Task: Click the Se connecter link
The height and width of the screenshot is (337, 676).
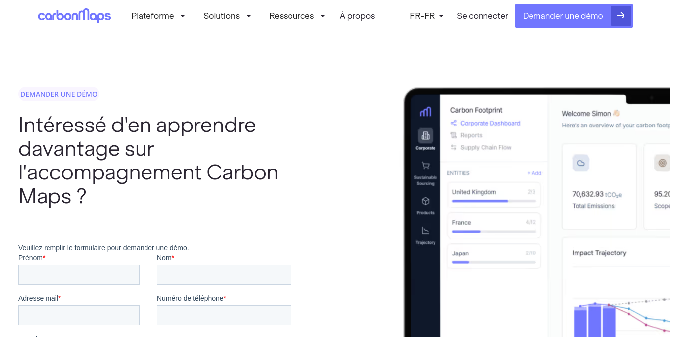Action: [483, 16]
